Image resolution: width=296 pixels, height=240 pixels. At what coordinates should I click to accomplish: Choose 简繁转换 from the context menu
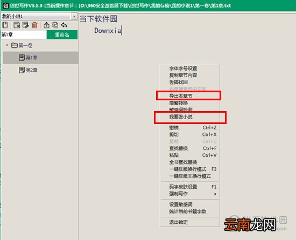(190, 103)
